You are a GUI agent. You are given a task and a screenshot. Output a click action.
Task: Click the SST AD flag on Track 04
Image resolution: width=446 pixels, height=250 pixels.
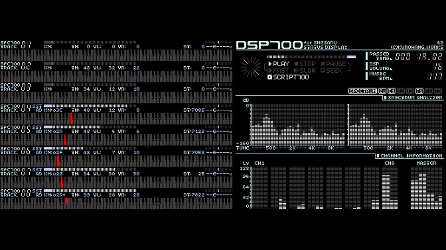tap(37, 108)
